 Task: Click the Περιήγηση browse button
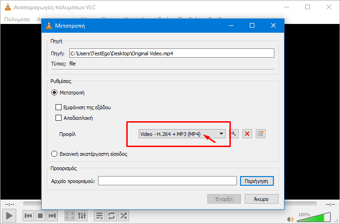[x=257, y=181]
